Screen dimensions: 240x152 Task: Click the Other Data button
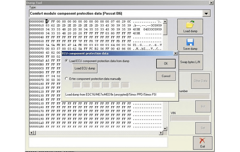200,80
